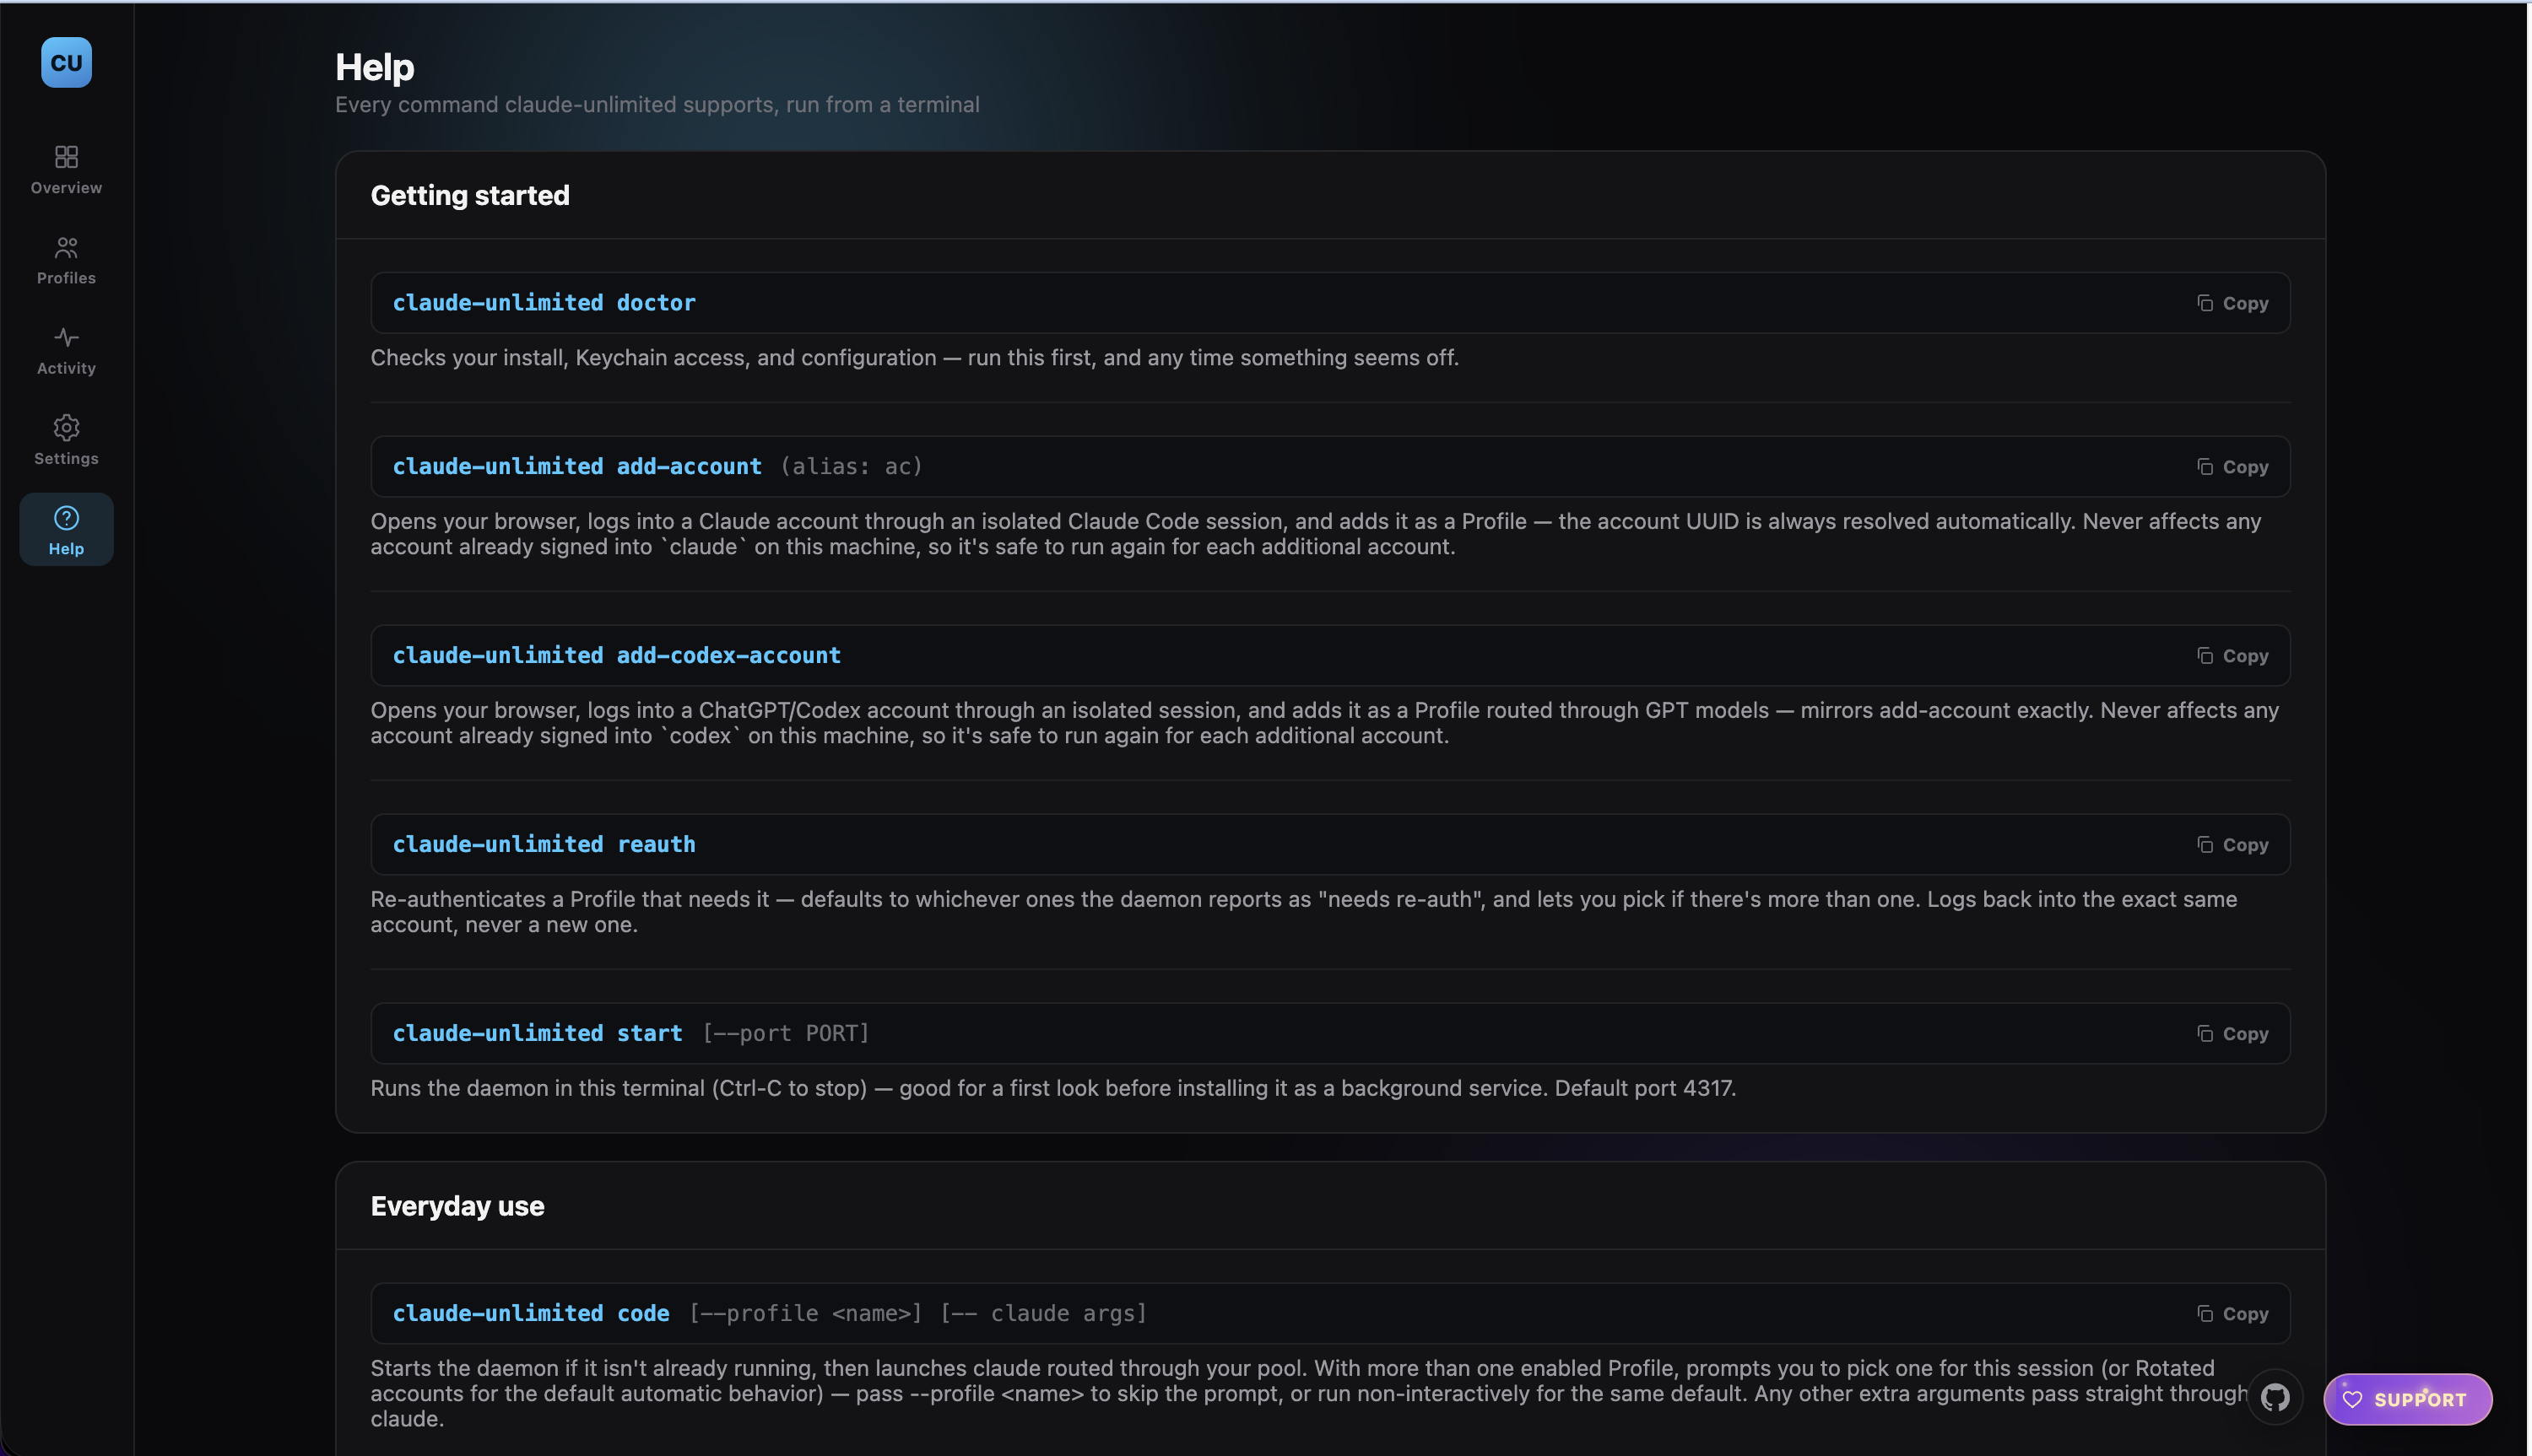
Task: Click the 'Runs the daemon in this terminal' description
Action: [1052, 1088]
